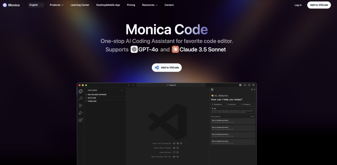Show the next tip with the right arrow

[x=254, y=108]
